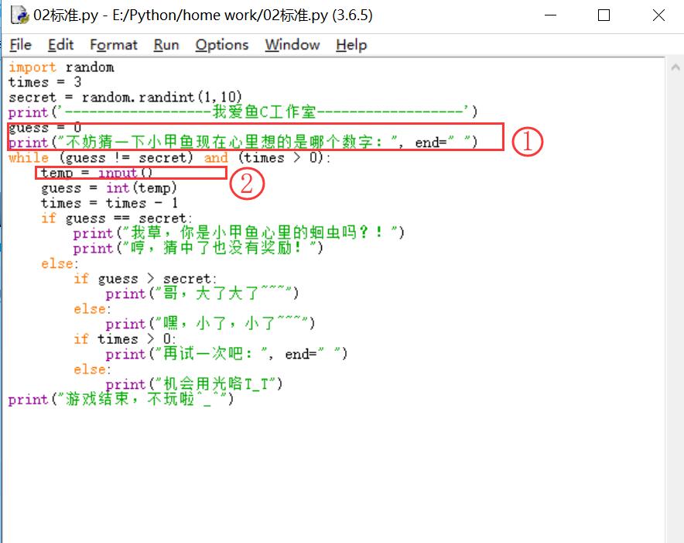Click the 'while (guess != secret)' line
Viewport: 684px width, 543px height.
[x=169, y=158]
